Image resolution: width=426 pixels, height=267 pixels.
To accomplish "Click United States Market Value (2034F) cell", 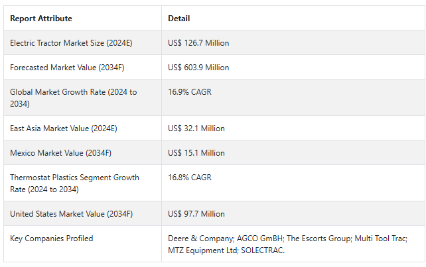I will coord(71,214).
